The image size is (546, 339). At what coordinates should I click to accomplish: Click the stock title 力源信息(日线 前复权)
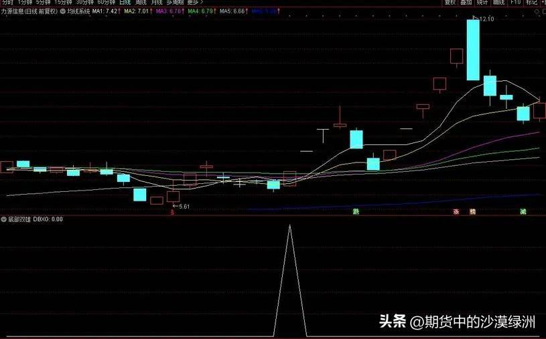coord(29,11)
